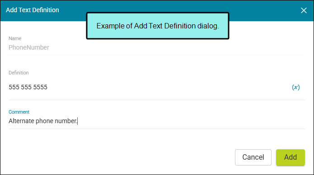
Task: Click the Add Text Definition title text
Action: (x=33, y=10)
